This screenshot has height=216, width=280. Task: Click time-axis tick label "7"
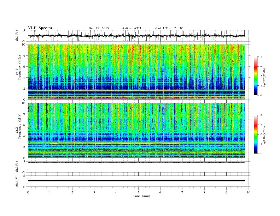tap(182, 192)
